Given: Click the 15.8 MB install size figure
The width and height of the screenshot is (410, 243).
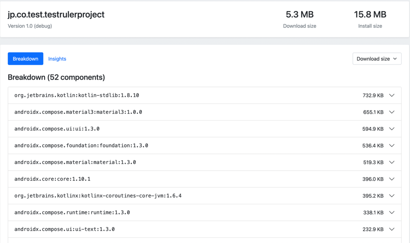Looking at the screenshot, I should tap(370, 15).
